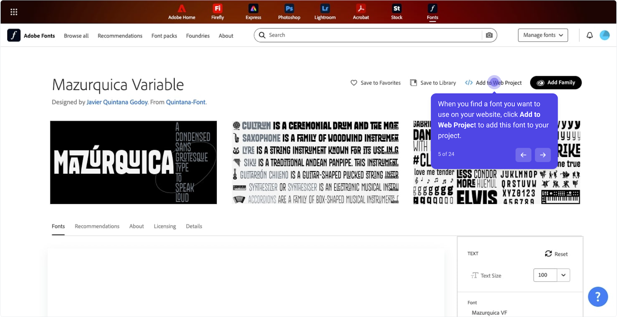Expand the Manage fonts dropdown

543,35
